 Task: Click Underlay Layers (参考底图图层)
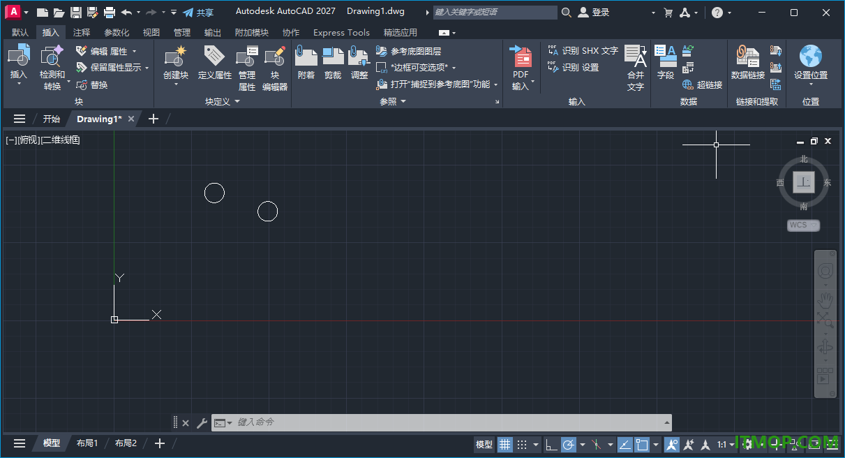pyautogui.click(x=408, y=51)
